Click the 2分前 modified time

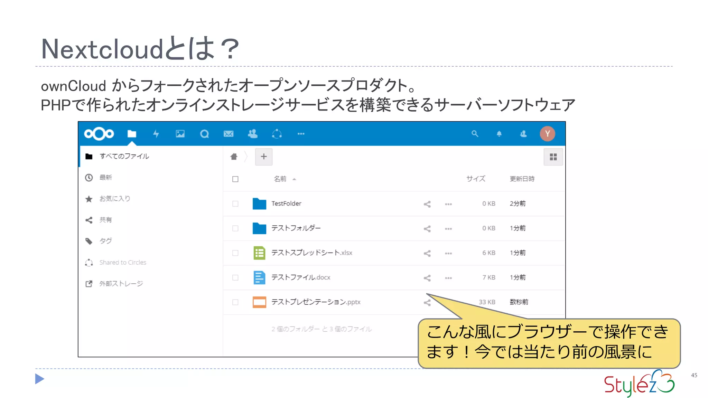point(518,203)
